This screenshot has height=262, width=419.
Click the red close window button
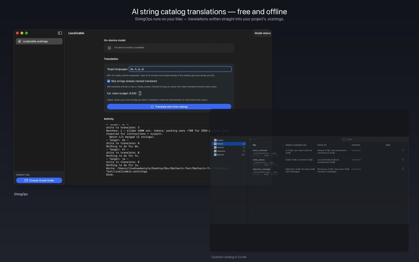click(17, 33)
